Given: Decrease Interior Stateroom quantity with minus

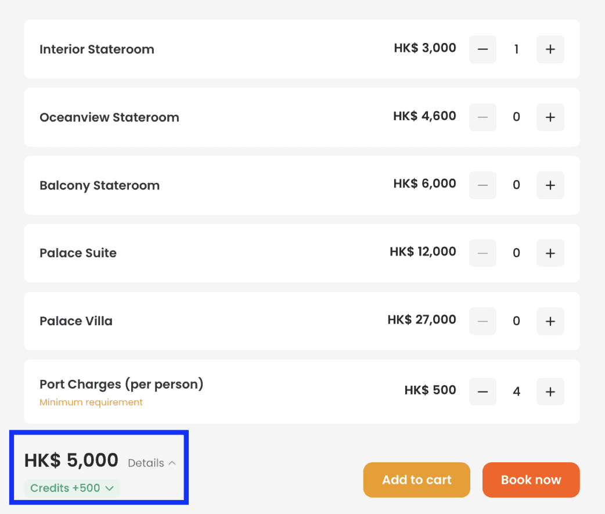Looking at the screenshot, I should [x=482, y=49].
